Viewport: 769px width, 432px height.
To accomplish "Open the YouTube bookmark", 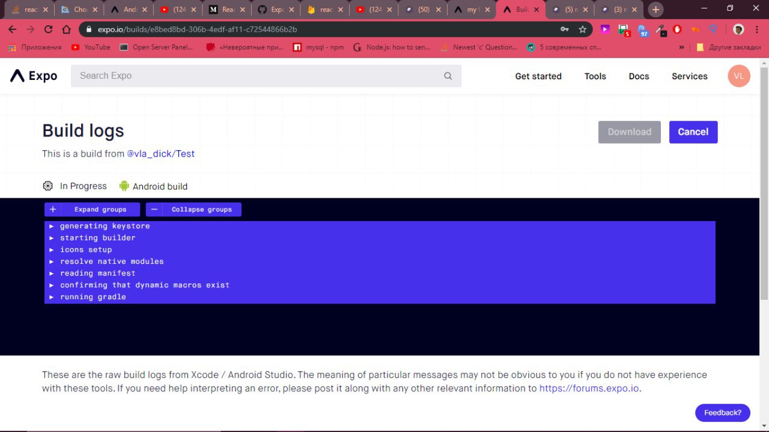I will [x=91, y=47].
